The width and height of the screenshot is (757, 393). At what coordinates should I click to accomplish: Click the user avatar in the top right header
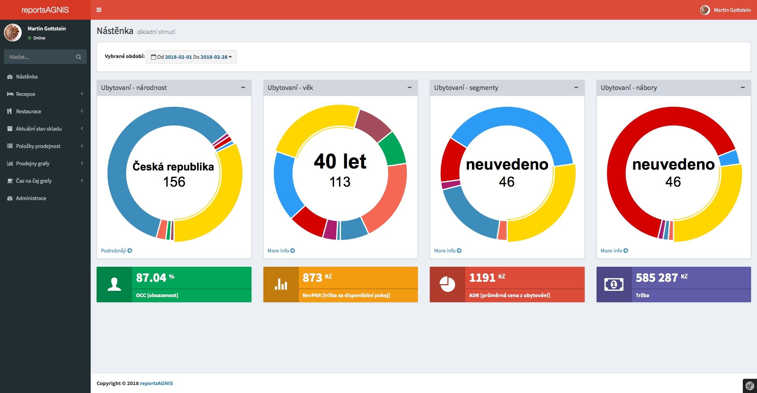[x=705, y=10]
